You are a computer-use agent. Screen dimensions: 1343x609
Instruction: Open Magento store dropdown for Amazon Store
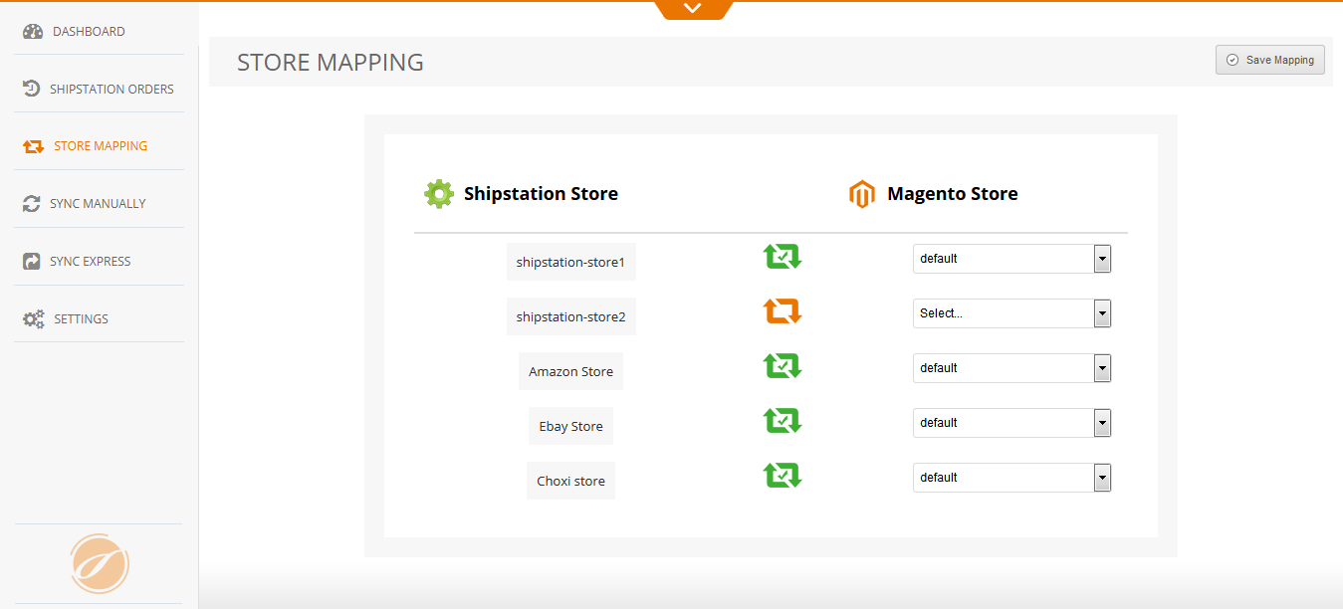pyautogui.click(x=1011, y=368)
